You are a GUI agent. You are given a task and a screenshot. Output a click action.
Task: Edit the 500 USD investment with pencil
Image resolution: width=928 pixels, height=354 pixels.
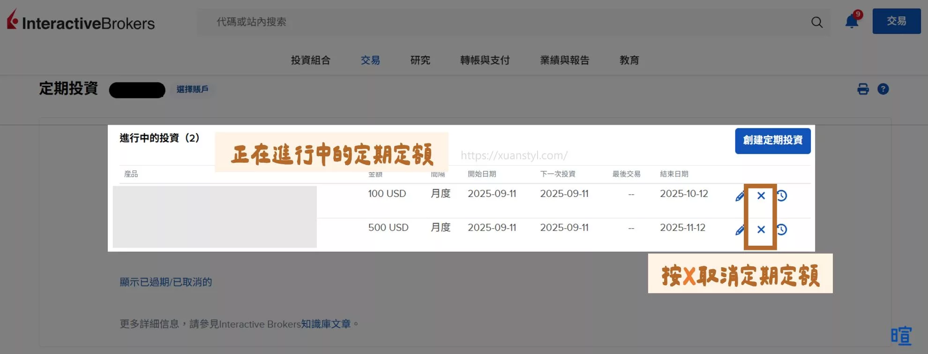(740, 230)
